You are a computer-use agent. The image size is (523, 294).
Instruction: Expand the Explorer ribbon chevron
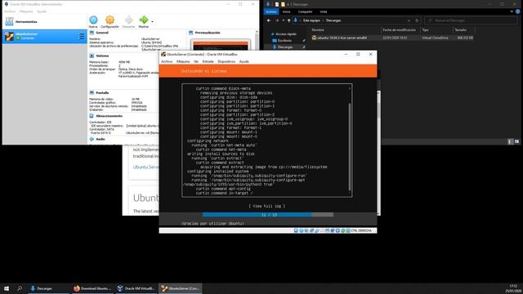pyautogui.click(x=512, y=11)
